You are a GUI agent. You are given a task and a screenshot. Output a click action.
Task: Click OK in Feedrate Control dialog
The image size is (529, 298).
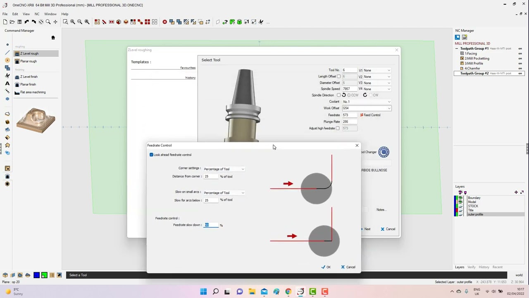pos(326,267)
